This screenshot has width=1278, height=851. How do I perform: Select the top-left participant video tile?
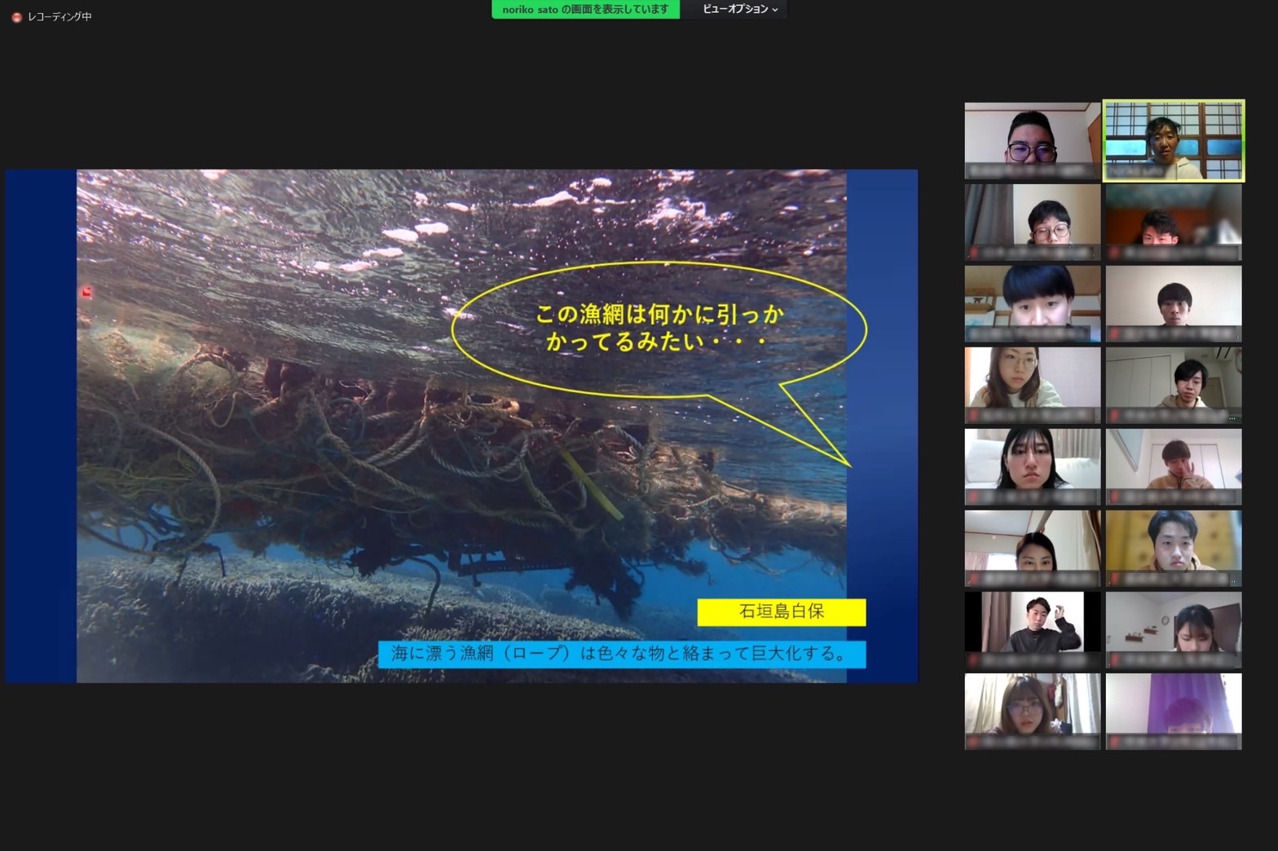coord(1032,140)
